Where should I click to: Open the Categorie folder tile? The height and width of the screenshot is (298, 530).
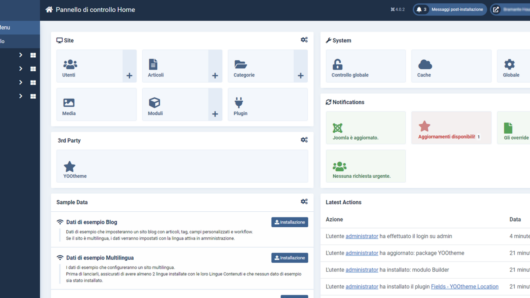pyautogui.click(x=261, y=66)
